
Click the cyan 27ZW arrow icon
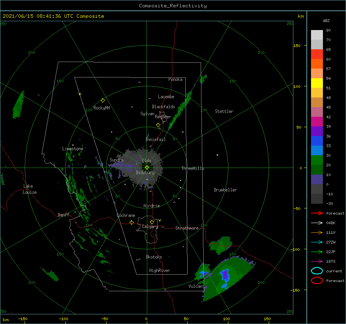pyautogui.click(x=317, y=242)
